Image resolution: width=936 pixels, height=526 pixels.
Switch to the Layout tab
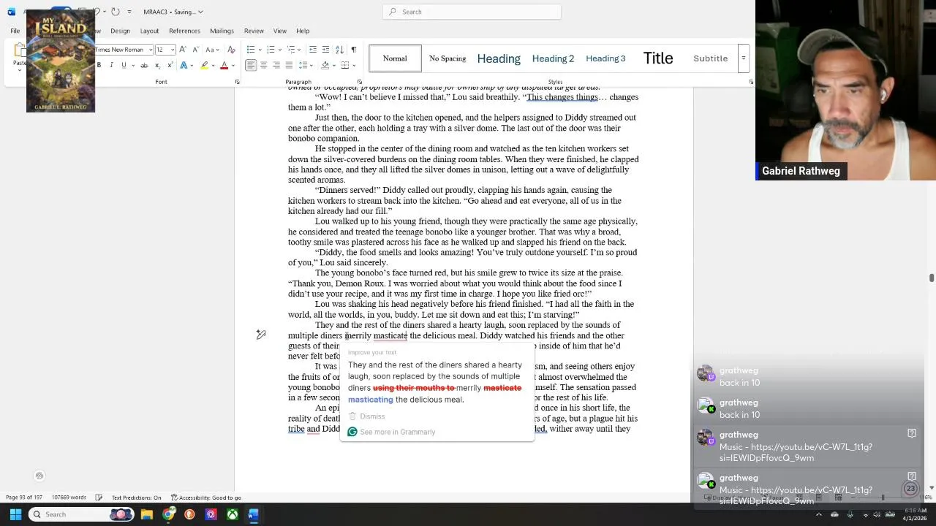click(149, 31)
